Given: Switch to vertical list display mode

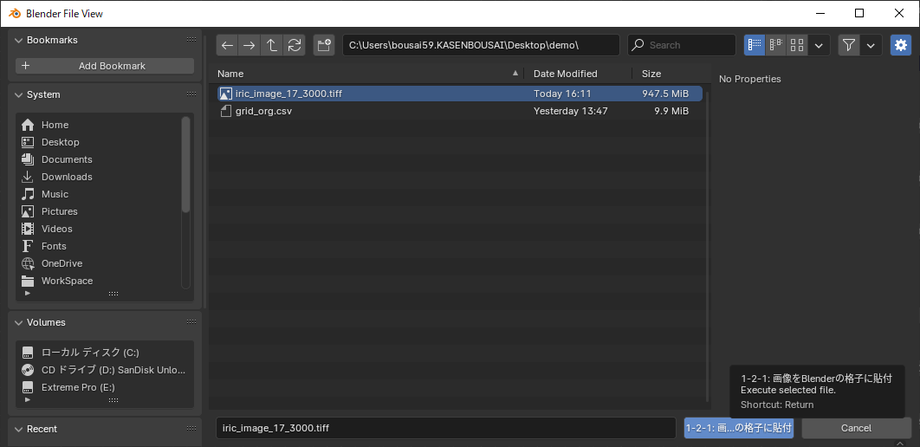Looking at the screenshot, I should [755, 45].
